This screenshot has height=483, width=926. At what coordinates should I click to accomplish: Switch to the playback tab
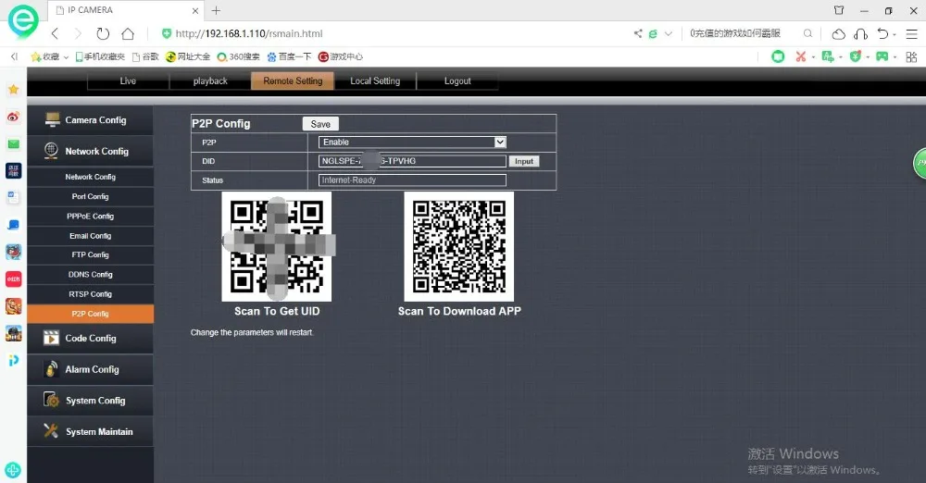pos(210,80)
